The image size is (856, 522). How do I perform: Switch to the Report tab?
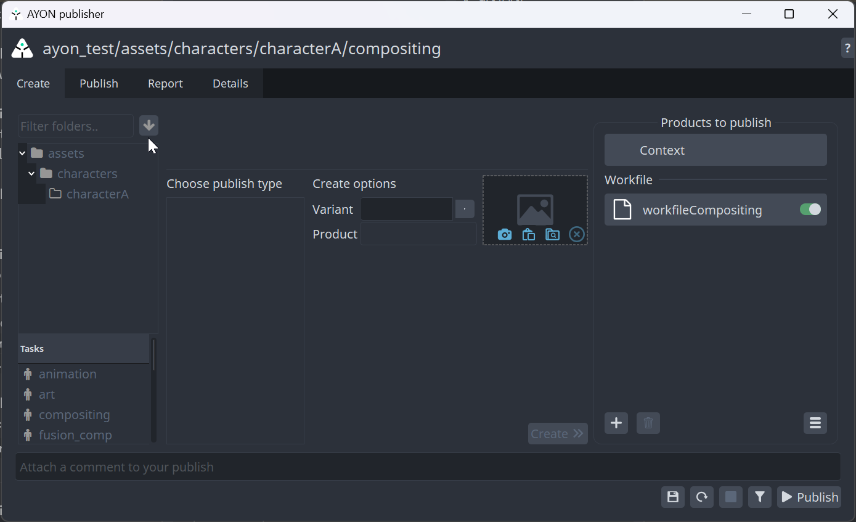click(x=165, y=84)
